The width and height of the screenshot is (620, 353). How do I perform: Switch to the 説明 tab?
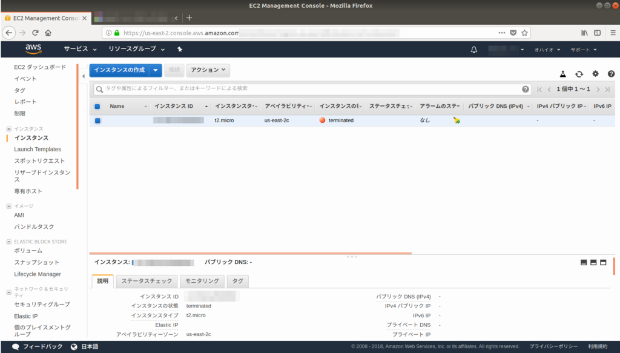point(103,281)
